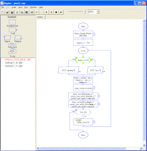Click the Undo arrow icon
Screen dimensions: 147x151
37,12
